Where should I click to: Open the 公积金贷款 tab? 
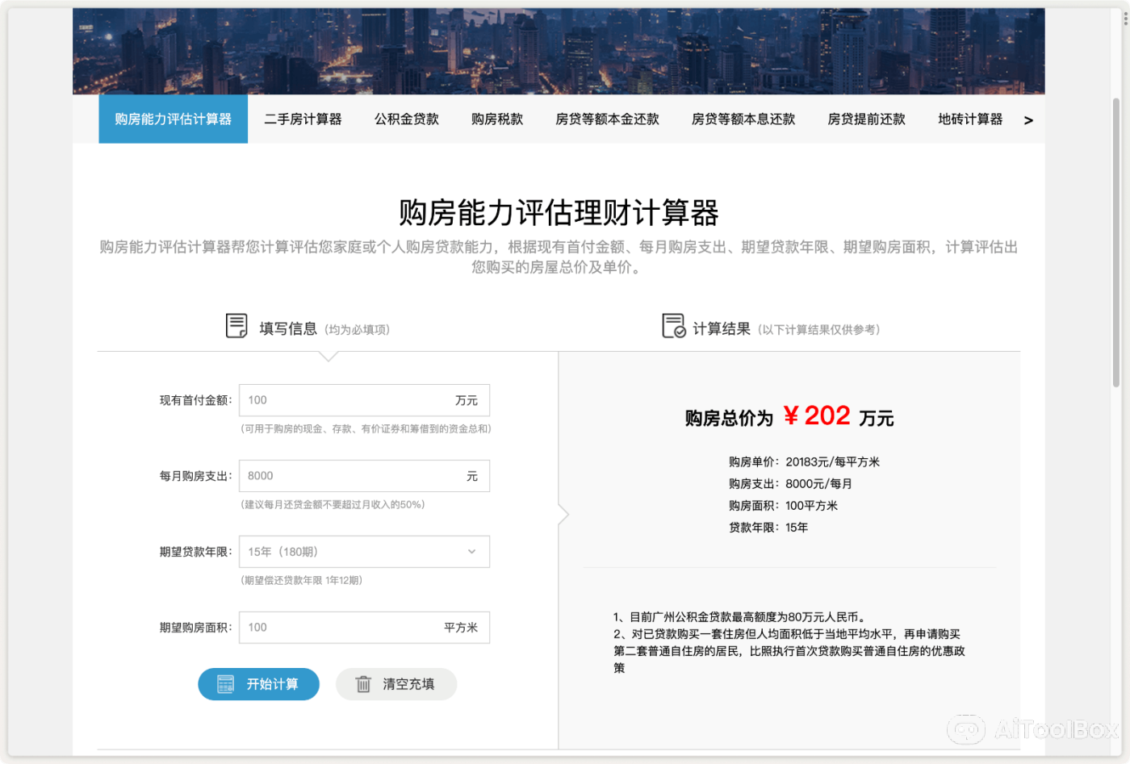[406, 119]
